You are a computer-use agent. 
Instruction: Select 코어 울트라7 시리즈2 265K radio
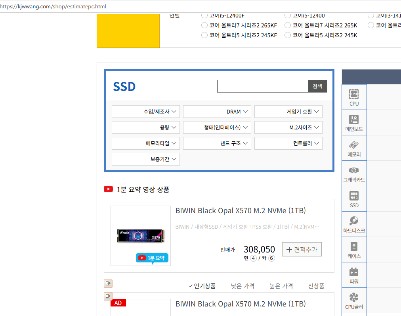click(288, 25)
